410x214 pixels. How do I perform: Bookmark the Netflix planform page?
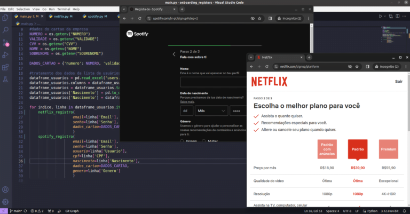(x=357, y=67)
